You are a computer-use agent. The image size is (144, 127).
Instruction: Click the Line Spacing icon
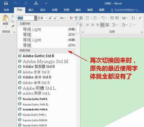click(x=114, y=25)
